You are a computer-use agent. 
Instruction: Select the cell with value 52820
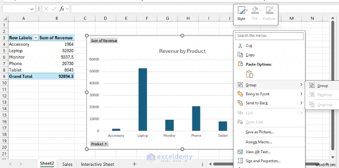coord(57,51)
